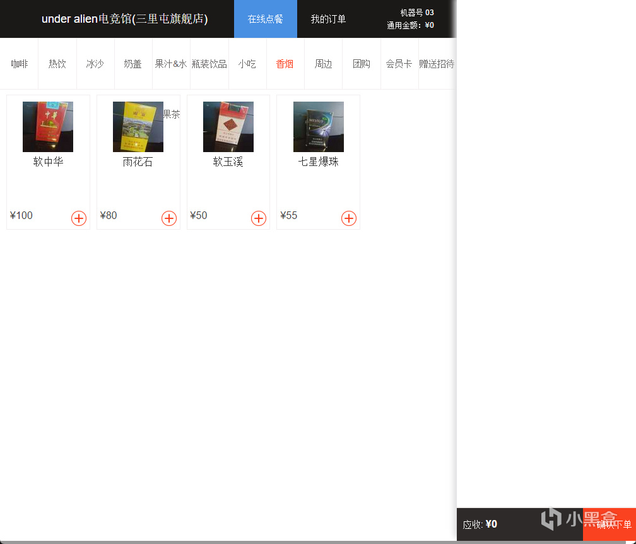Select the 香烟 category
This screenshot has width=636, height=544.
[285, 64]
